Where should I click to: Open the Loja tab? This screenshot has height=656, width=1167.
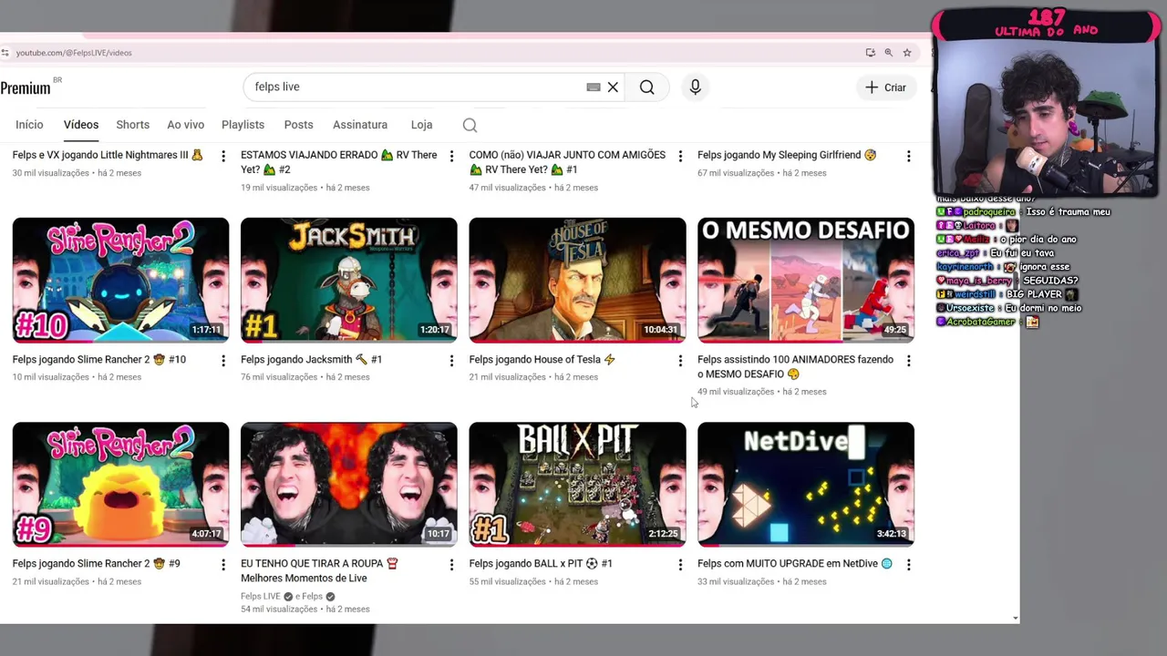(421, 125)
